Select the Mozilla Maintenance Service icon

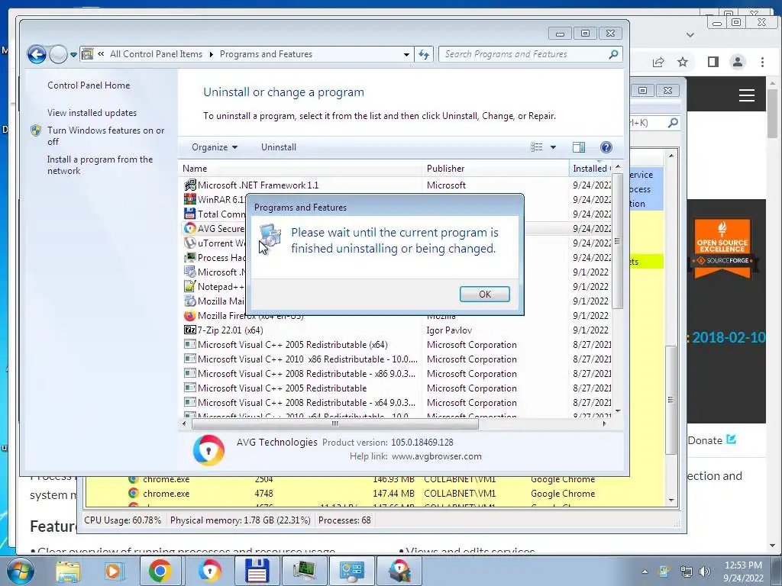click(x=189, y=301)
